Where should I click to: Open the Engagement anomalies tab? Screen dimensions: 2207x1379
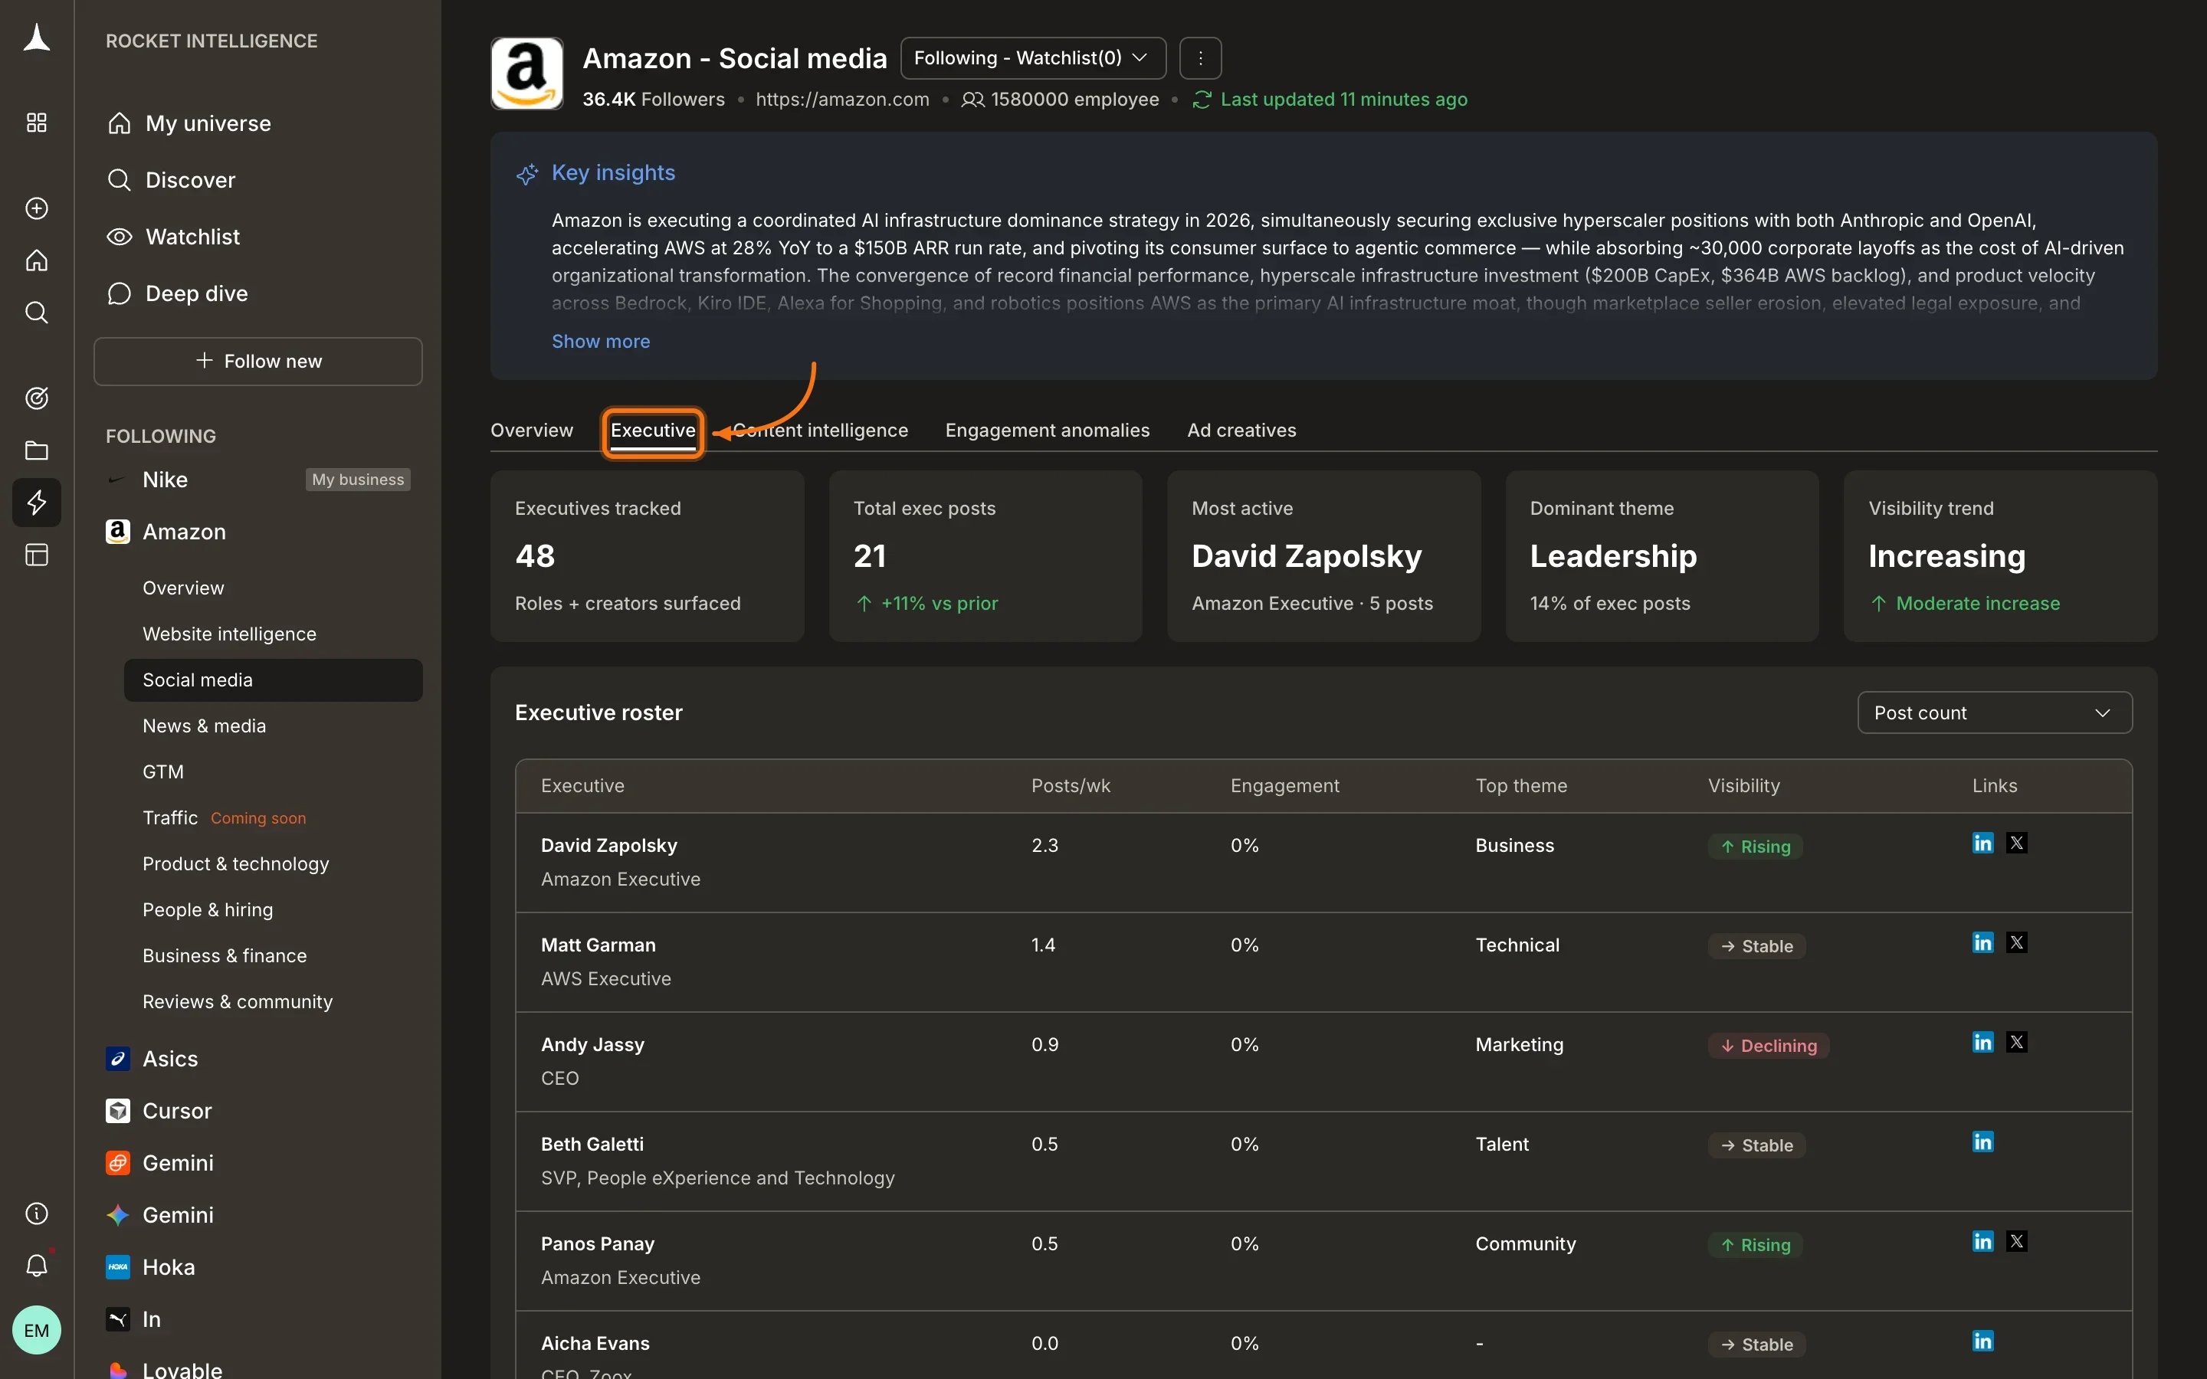tap(1047, 431)
